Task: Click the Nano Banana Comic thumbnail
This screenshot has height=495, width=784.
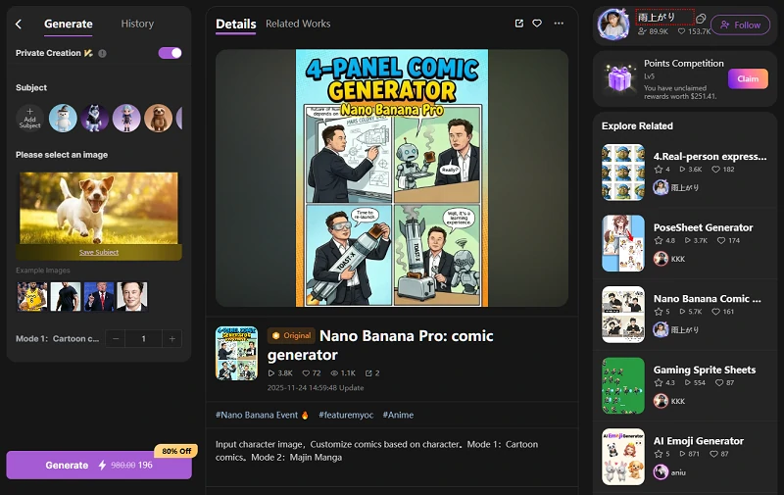Action: (623, 315)
